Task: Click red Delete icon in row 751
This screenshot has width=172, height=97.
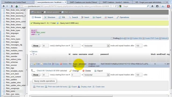Action: pos(61,64)
